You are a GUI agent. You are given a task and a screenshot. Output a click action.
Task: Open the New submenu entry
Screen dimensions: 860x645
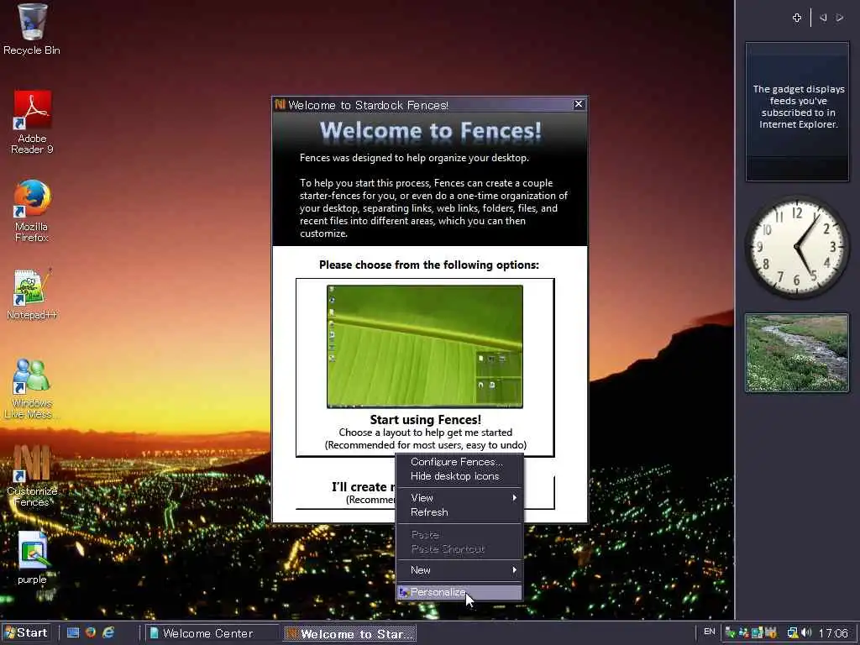[x=459, y=570]
